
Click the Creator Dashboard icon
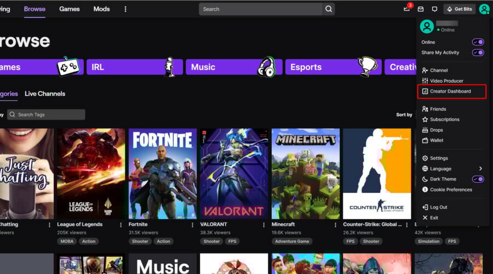pyautogui.click(x=425, y=91)
